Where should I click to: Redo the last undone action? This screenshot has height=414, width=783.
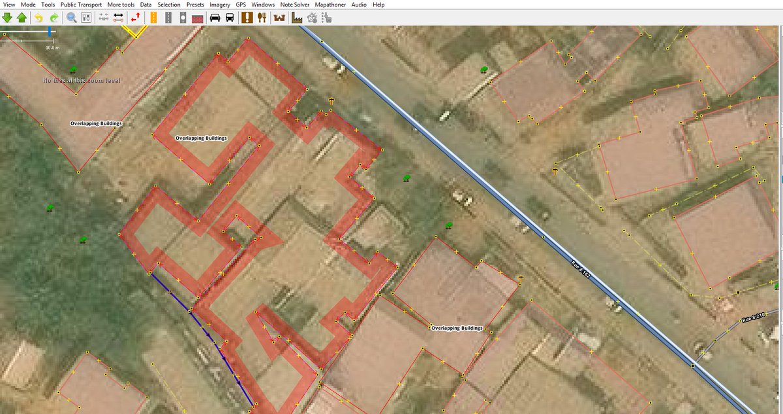pyautogui.click(x=54, y=18)
